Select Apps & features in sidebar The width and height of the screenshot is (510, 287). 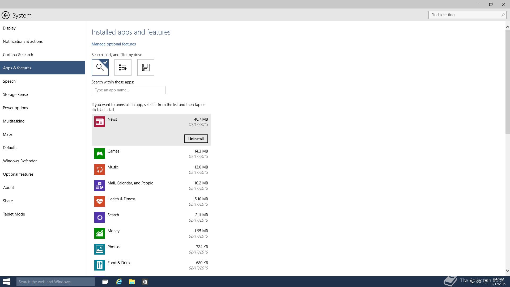click(42, 68)
